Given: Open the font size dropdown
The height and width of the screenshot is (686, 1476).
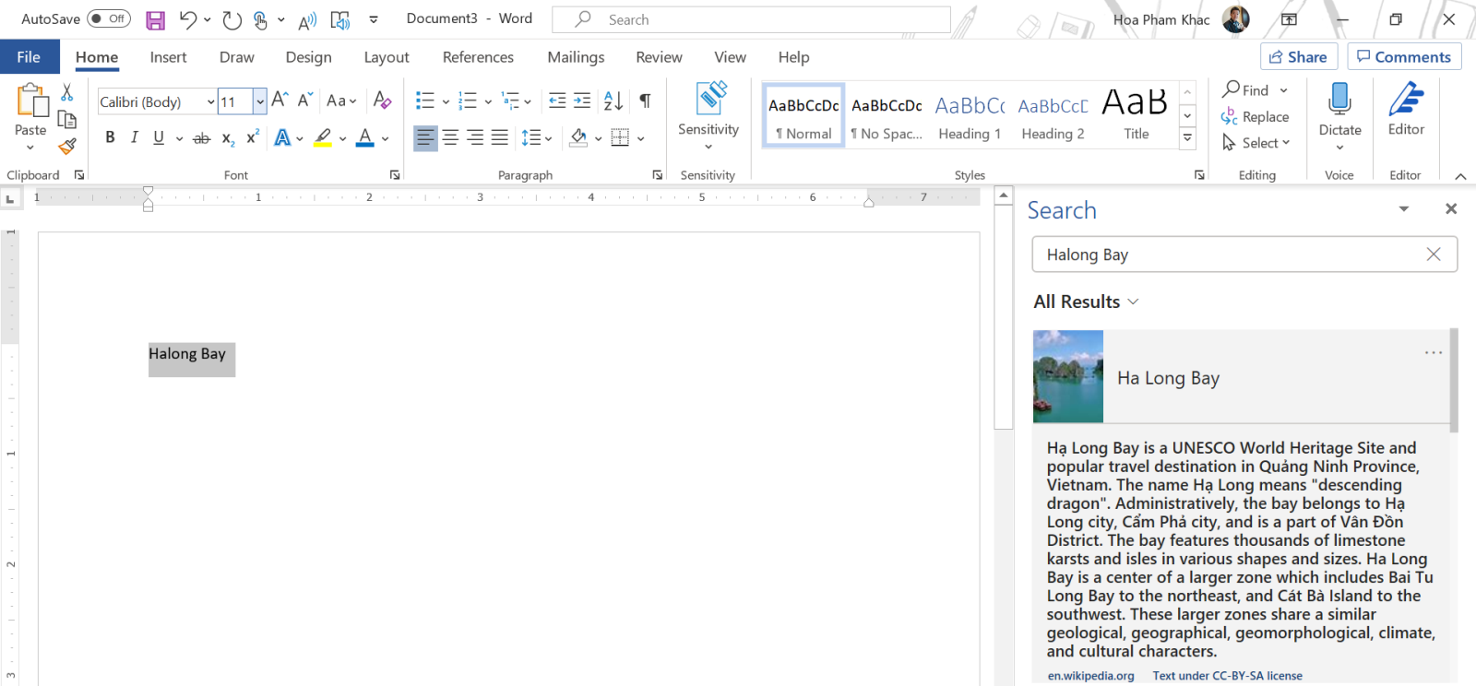Looking at the screenshot, I should (x=260, y=101).
